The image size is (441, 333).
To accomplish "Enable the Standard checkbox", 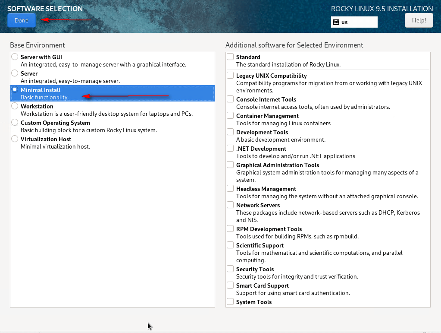I will point(231,57).
